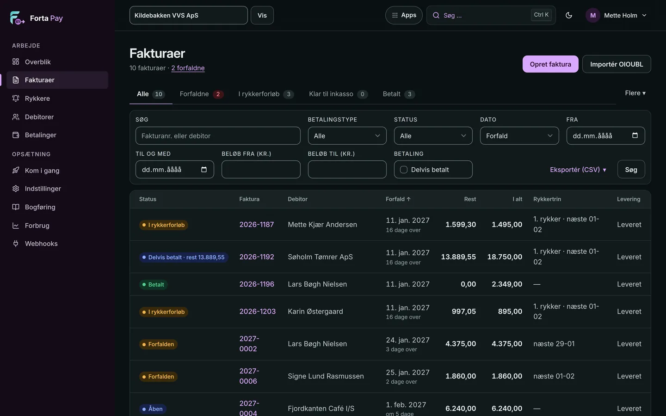Click the Fakturaer document icon in sidebar

click(x=16, y=80)
